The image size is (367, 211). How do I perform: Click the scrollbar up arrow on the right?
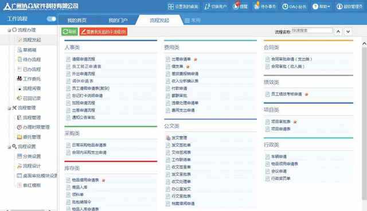[x=364, y=44]
